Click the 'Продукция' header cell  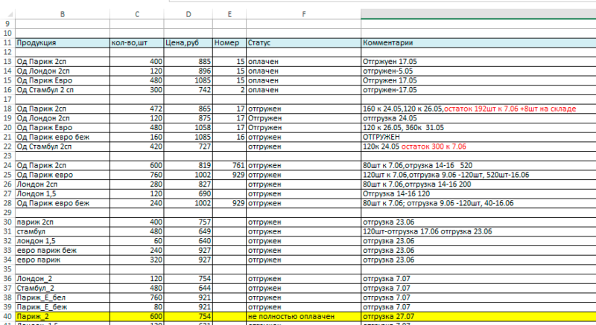coord(63,43)
